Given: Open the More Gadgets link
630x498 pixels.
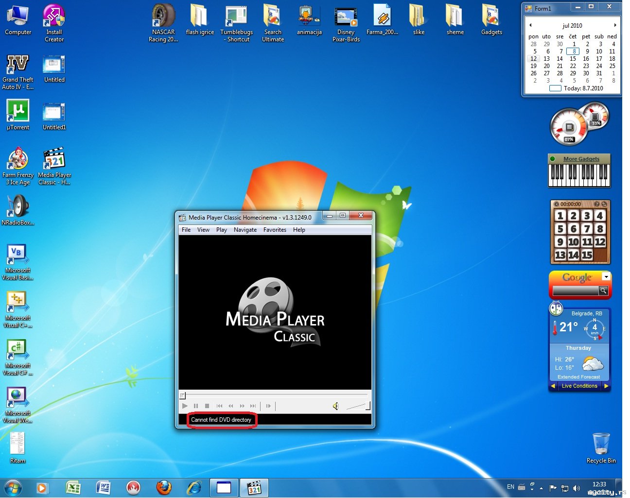Looking at the screenshot, I should [581, 159].
